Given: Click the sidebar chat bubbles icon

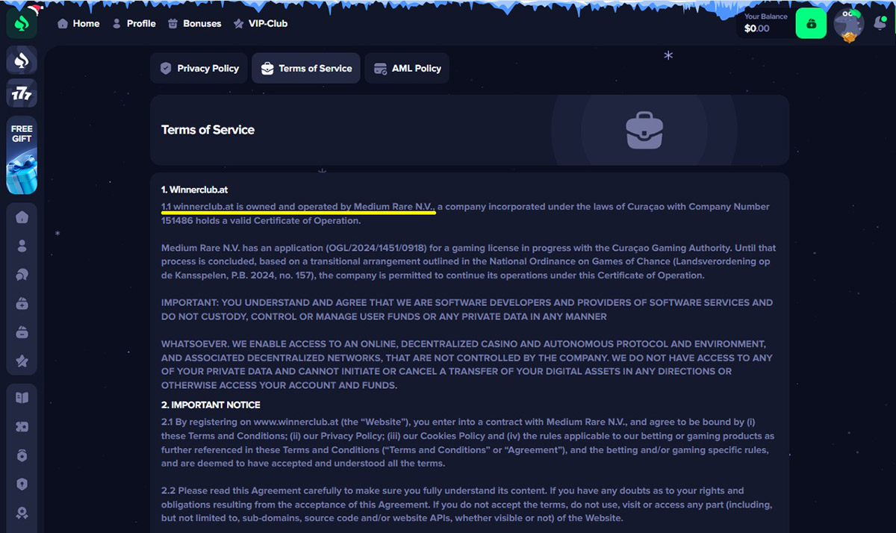Looking at the screenshot, I should [22, 275].
